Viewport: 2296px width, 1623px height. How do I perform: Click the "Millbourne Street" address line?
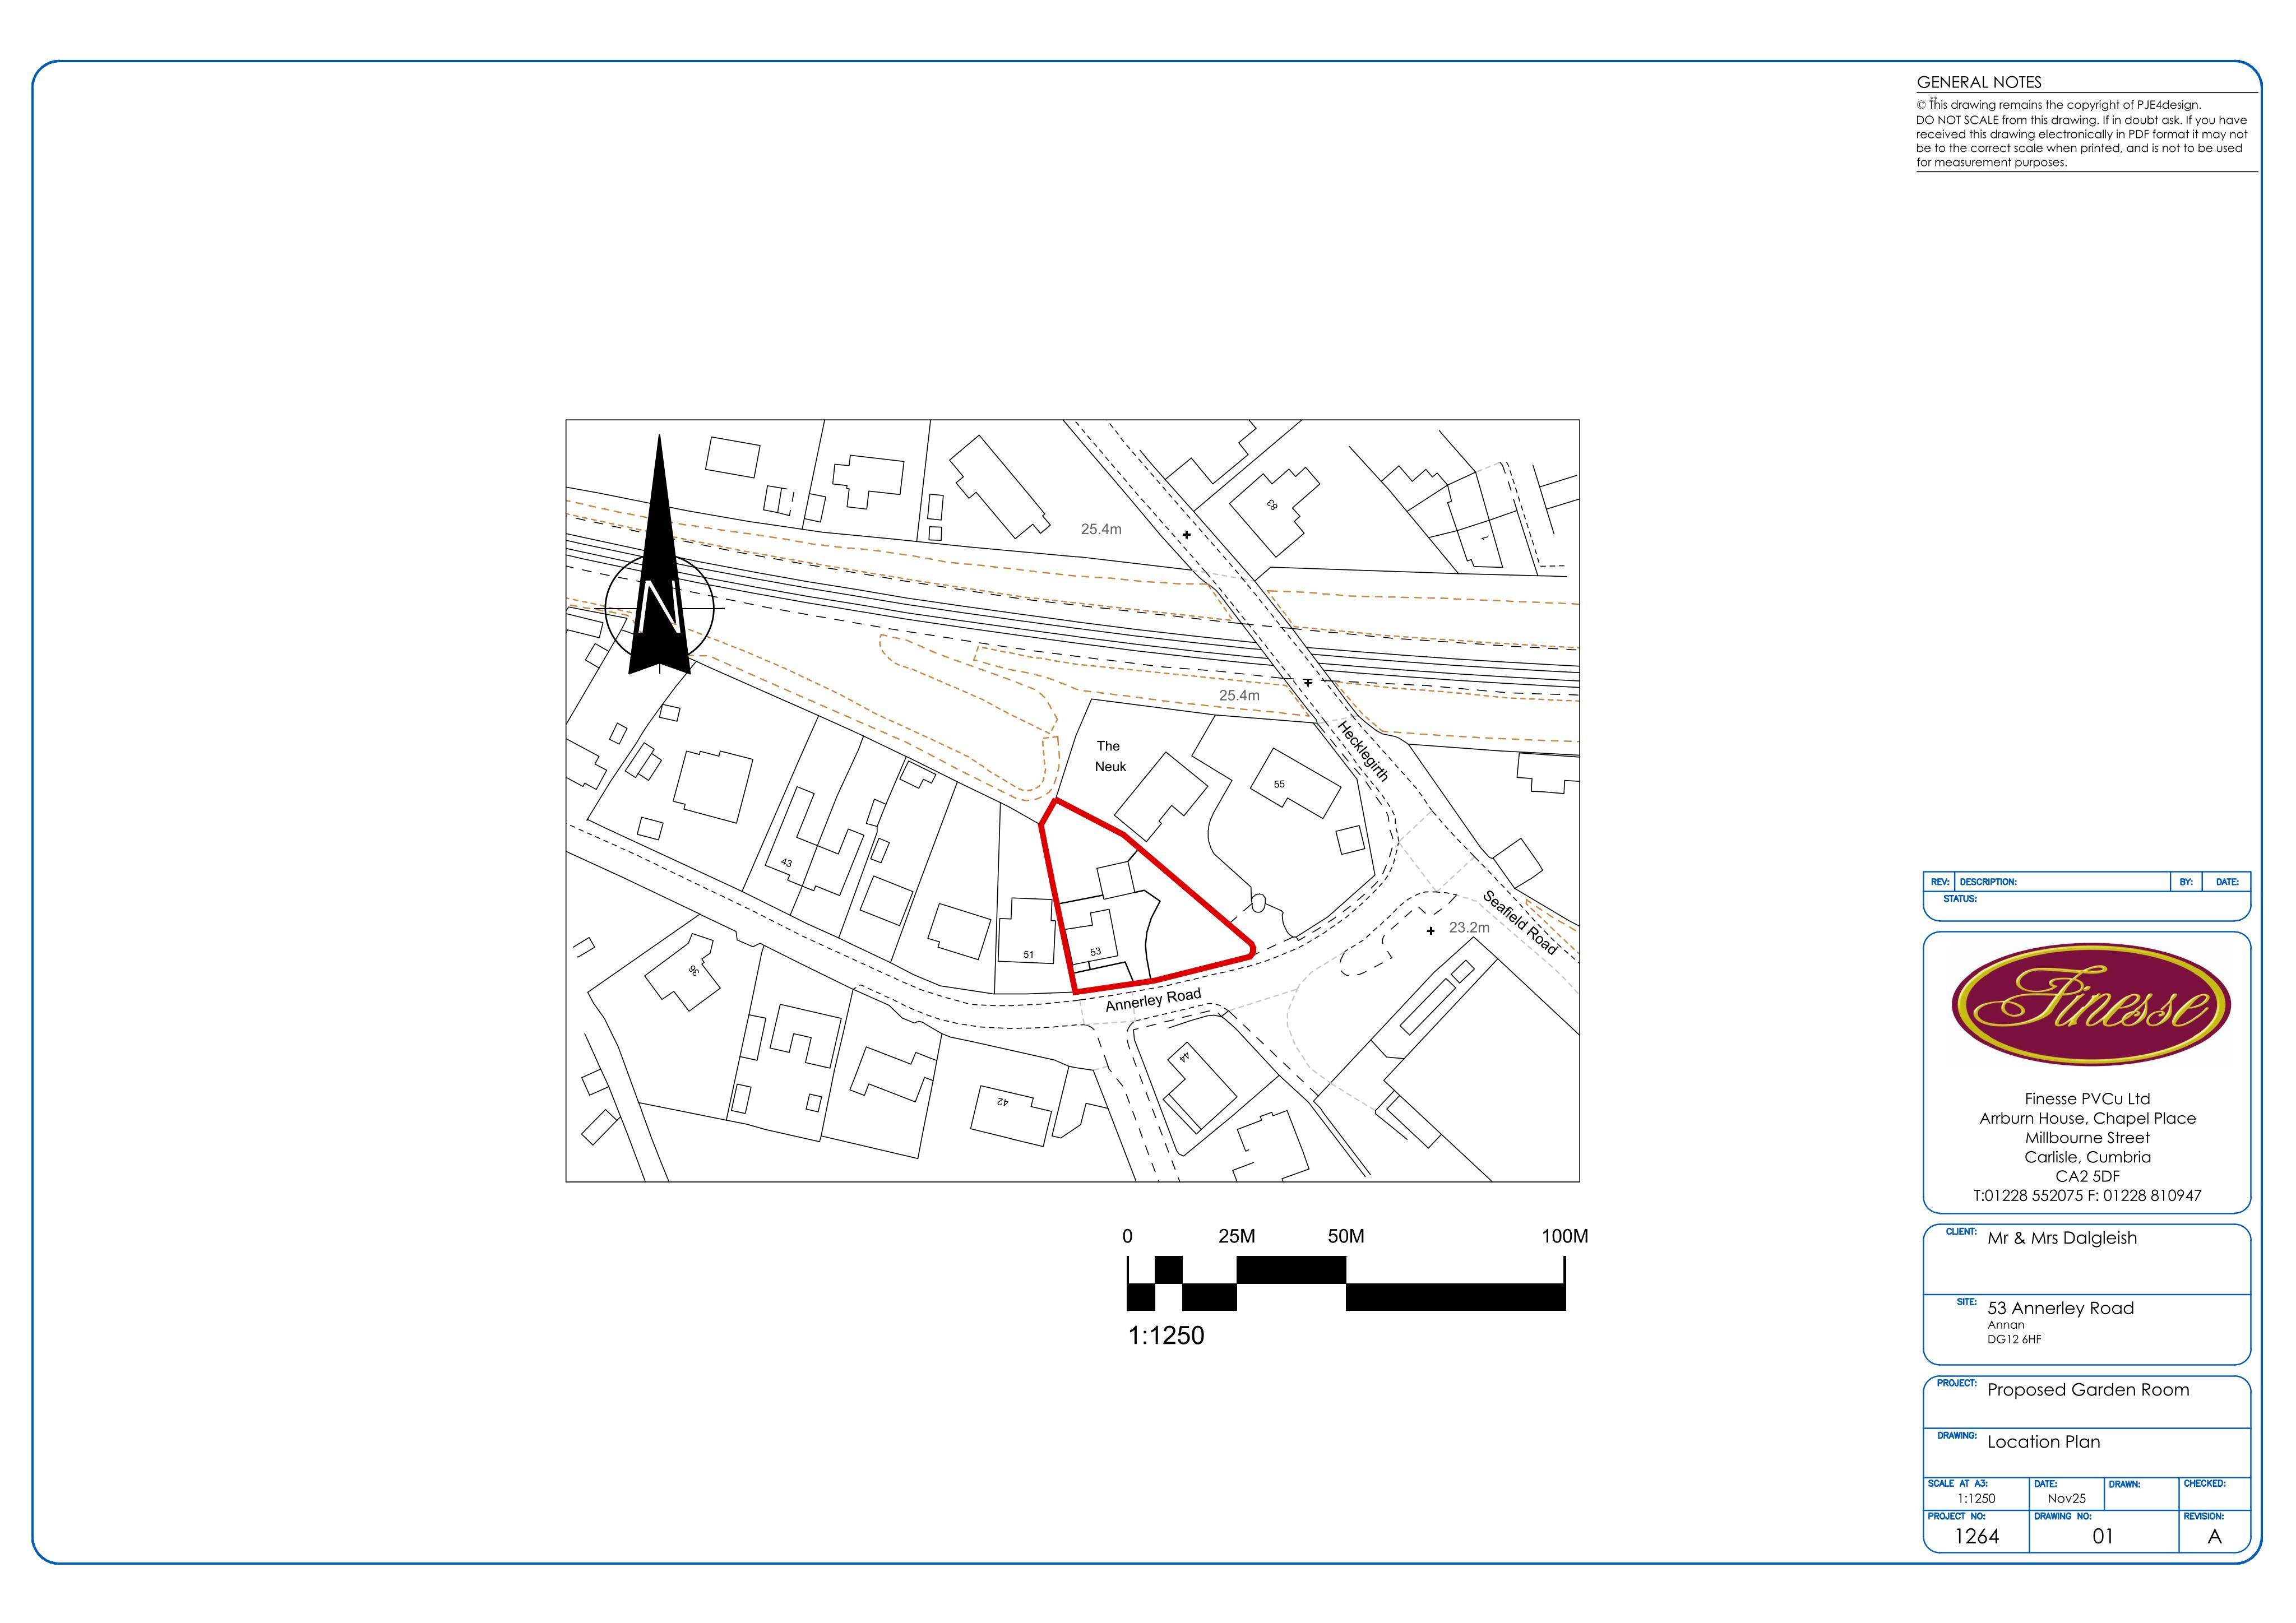[2087, 1138]
